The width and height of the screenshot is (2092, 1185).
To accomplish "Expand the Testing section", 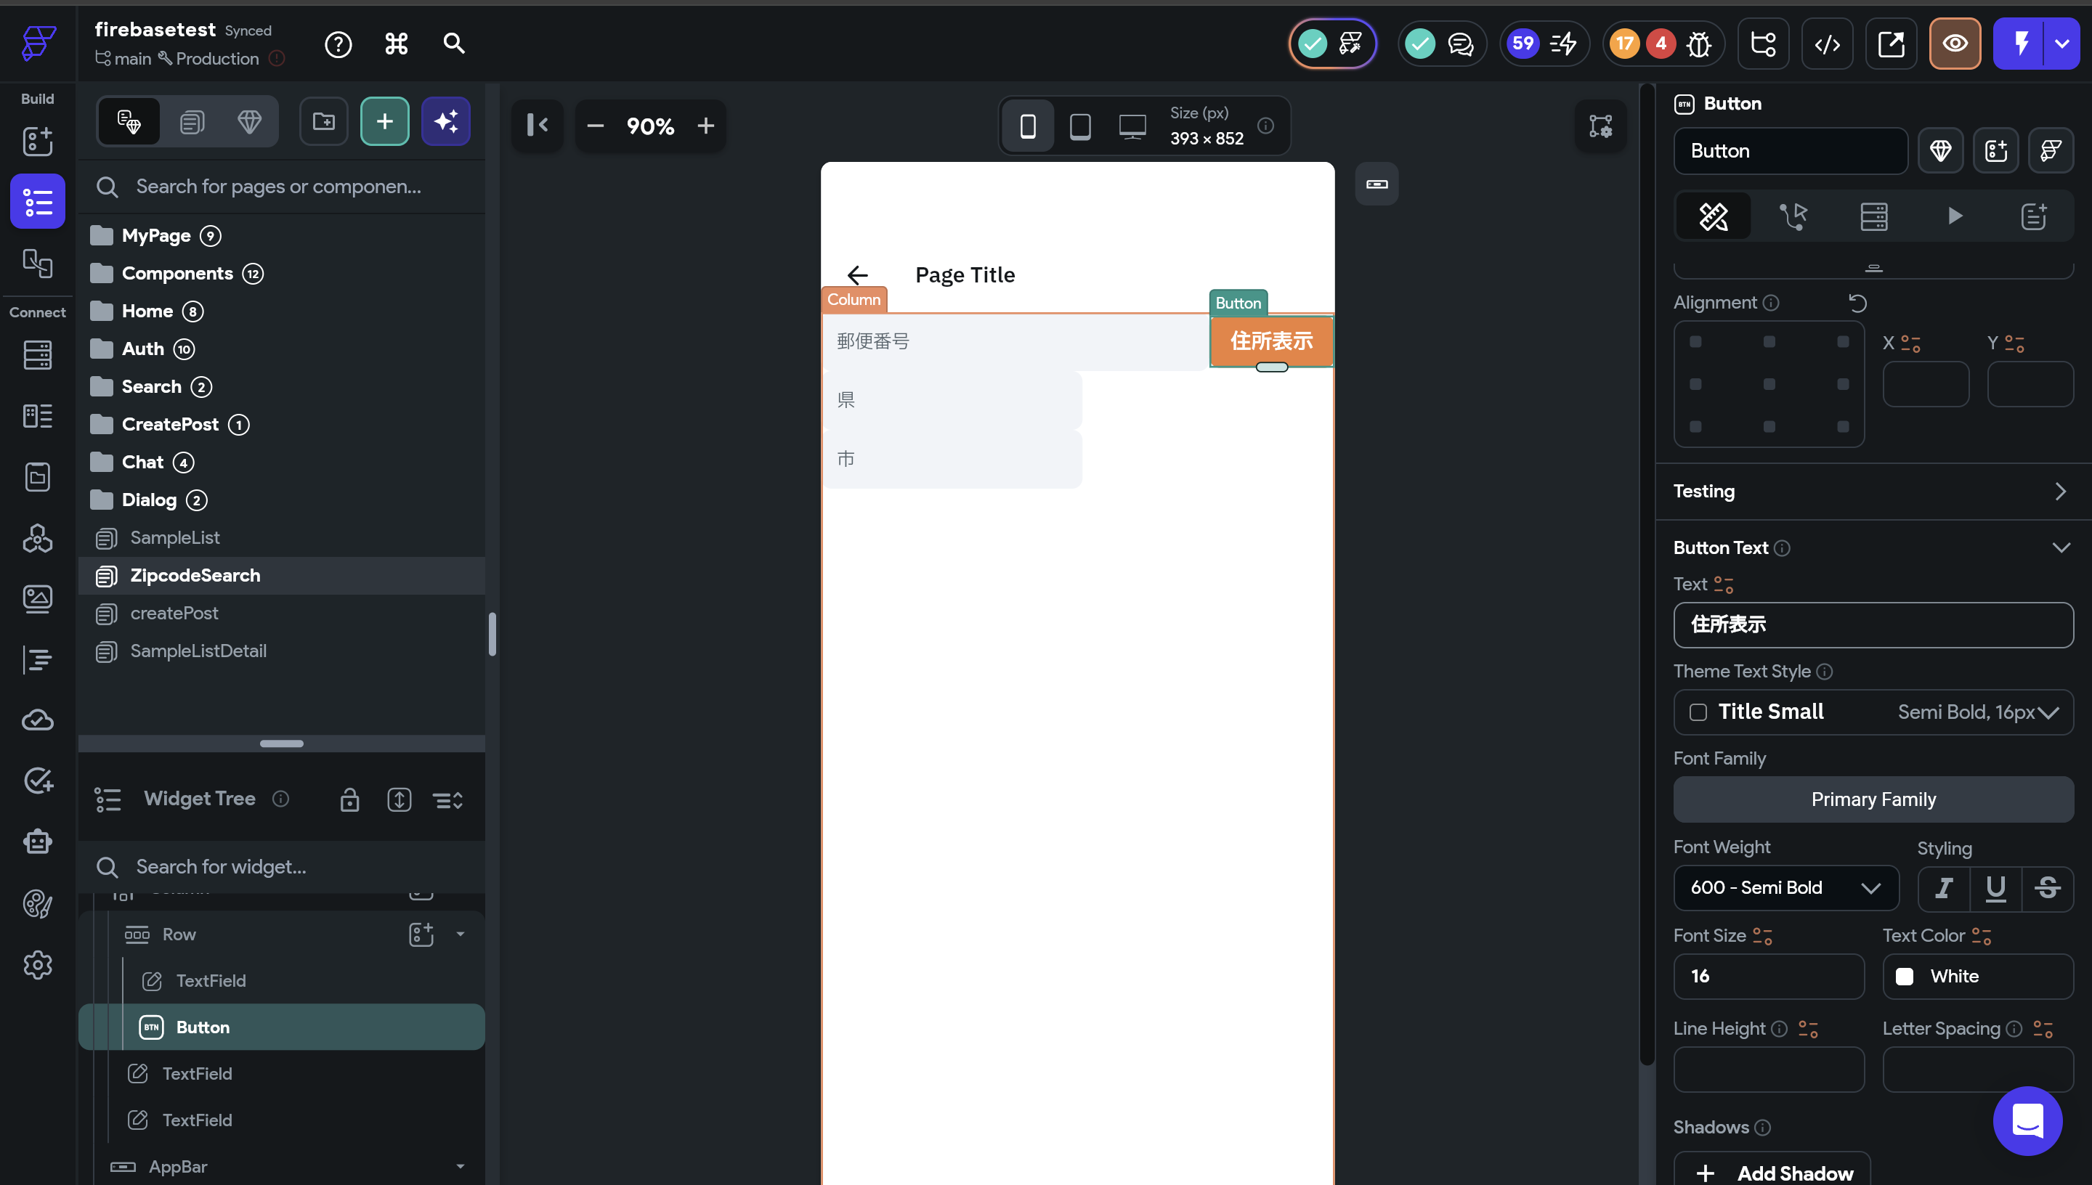I will click(x=2059, y=492).
